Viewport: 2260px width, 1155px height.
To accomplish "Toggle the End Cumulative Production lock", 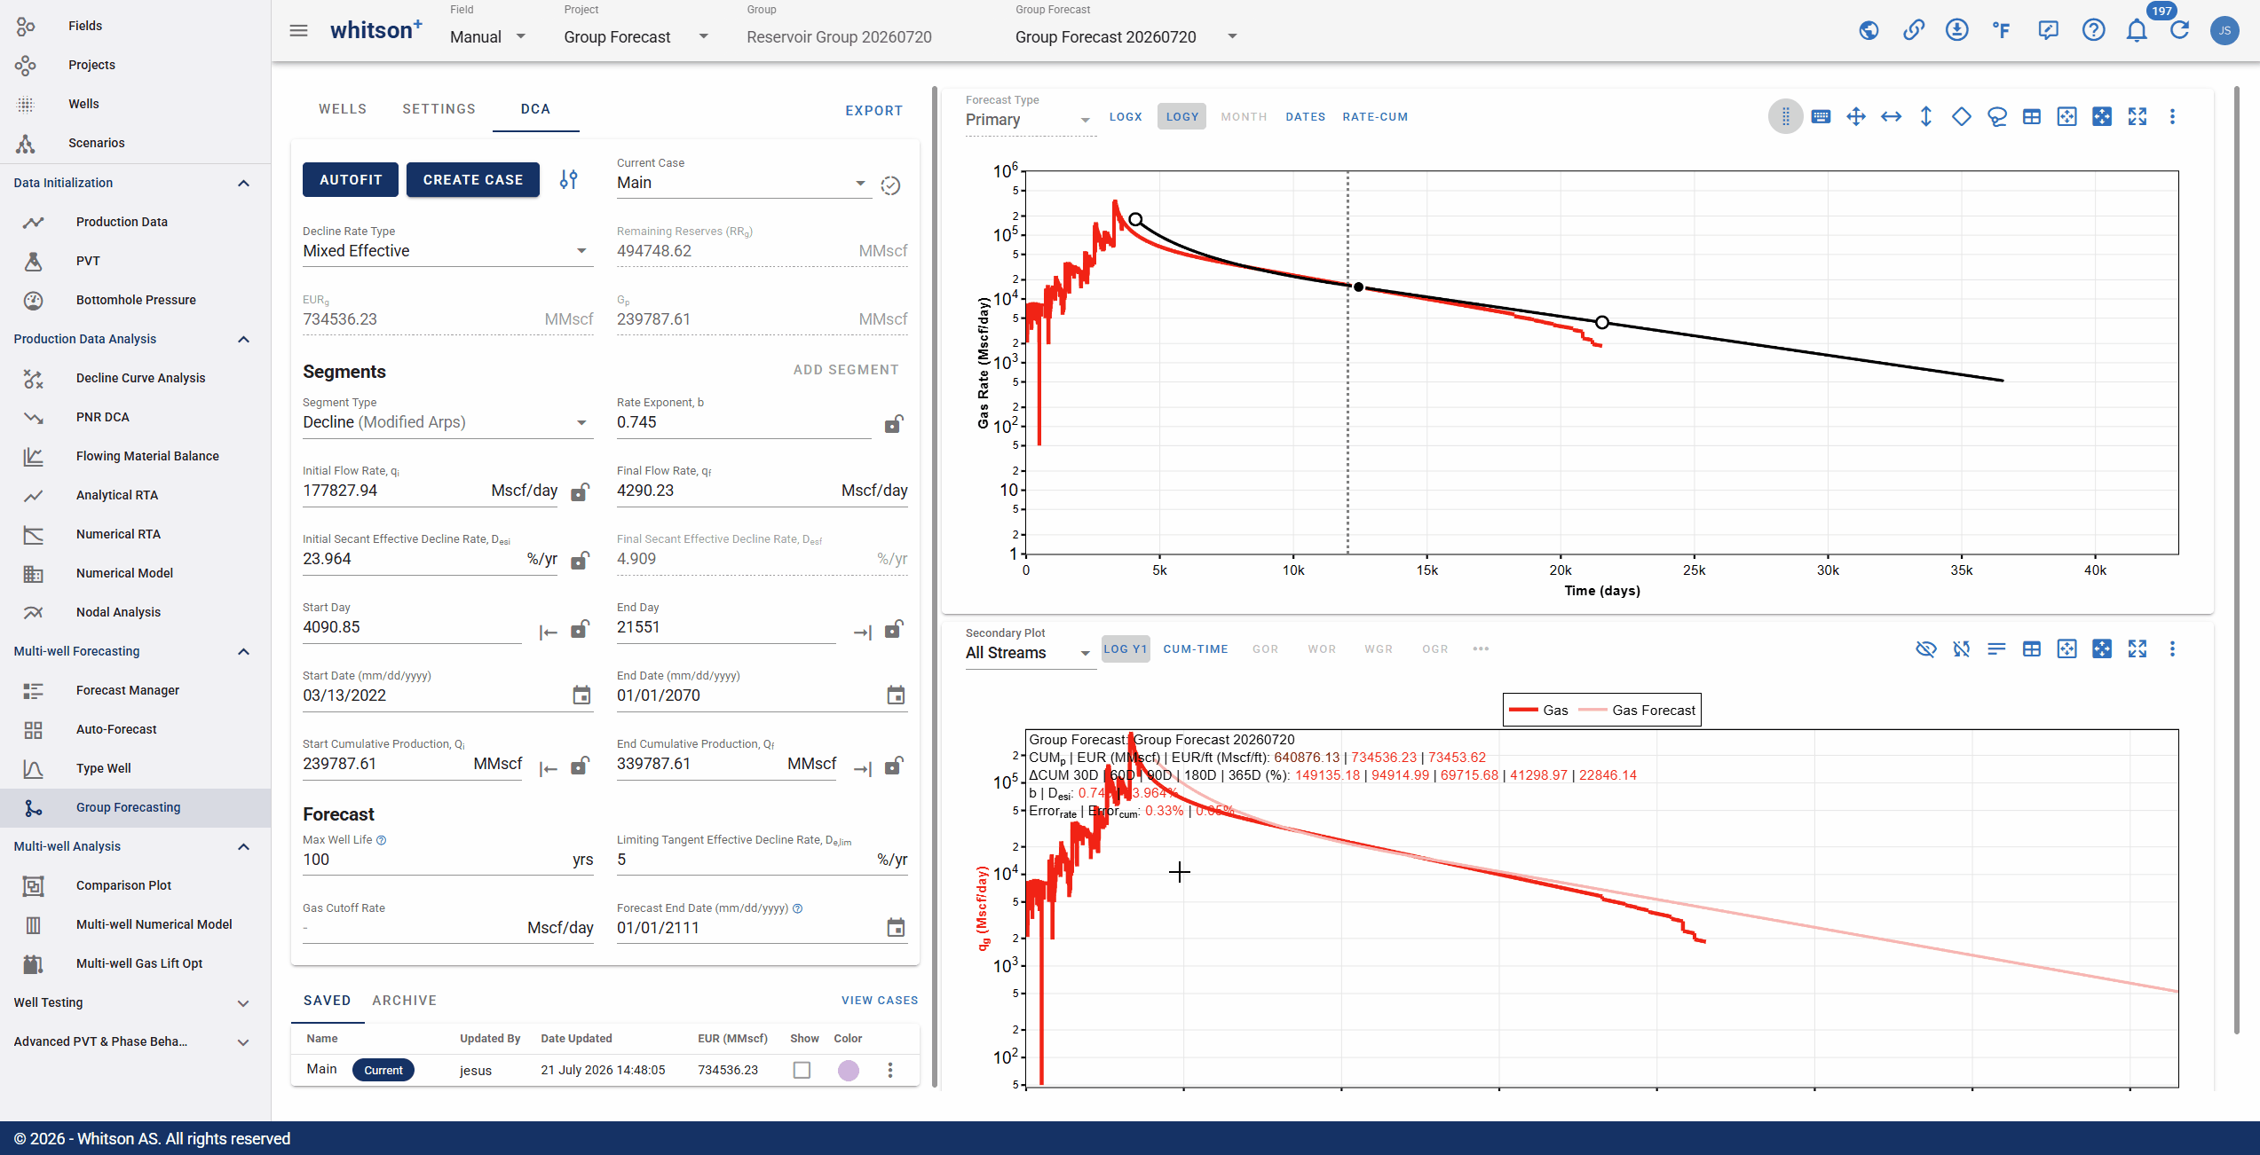I will coord(894,766).
